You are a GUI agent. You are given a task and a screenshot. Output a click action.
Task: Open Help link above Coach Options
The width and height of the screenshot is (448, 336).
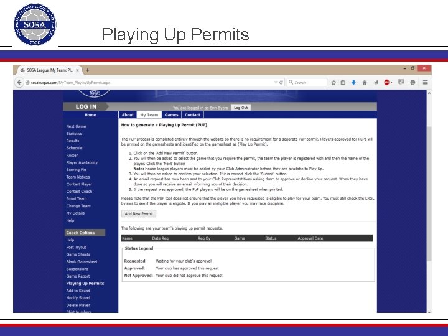pyautogui.click(x=70, y=220)
